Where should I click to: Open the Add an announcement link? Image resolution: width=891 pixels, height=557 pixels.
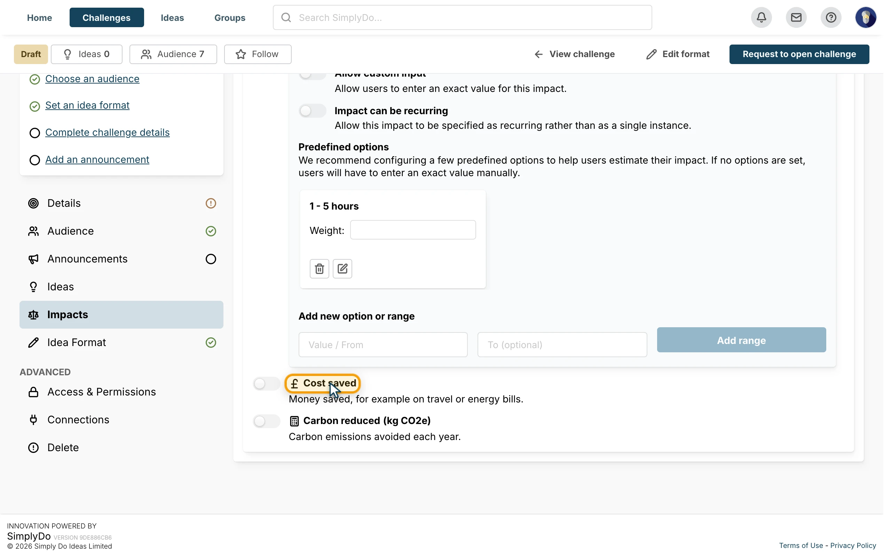pyautogui.click(x=97, y=159)
